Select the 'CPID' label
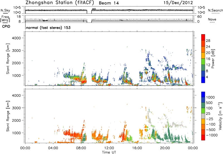 [x=6, y=26]
